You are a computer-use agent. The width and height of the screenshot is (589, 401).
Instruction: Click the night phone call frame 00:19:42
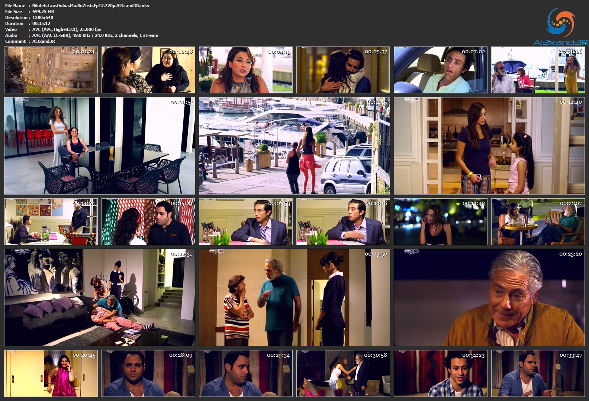pyautogui.click(x=441, y=222)
